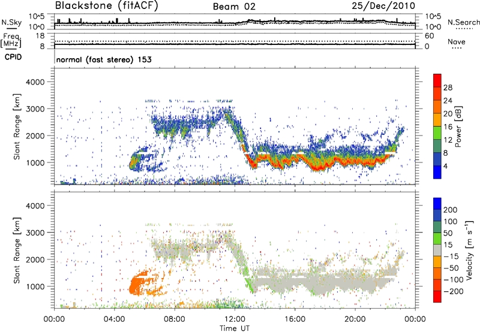Viewport: 480px width, 332px height.
Task: Click the '24' value on power colorbar
Action: click(x=448, y=101)
